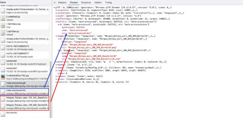Expand the accessors array node
The width and height of the screenshot is (243, 118).
click(56, 10)
